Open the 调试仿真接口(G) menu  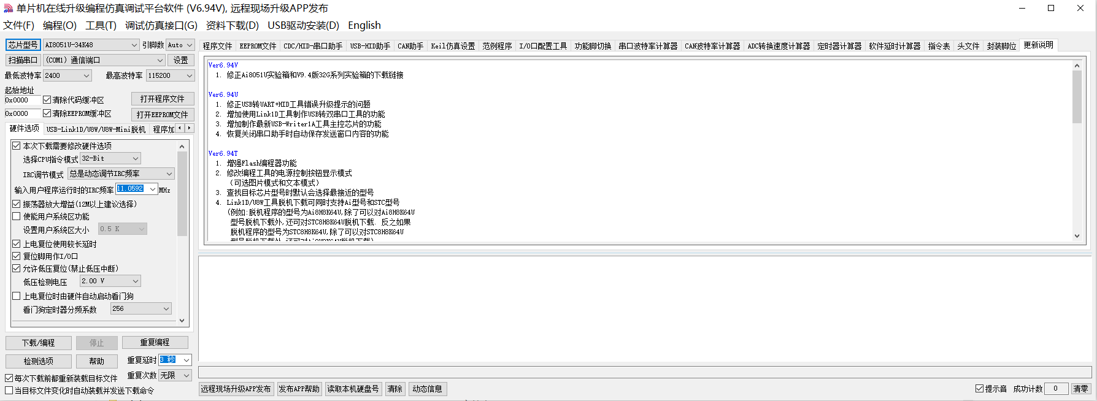pos(161,25)
